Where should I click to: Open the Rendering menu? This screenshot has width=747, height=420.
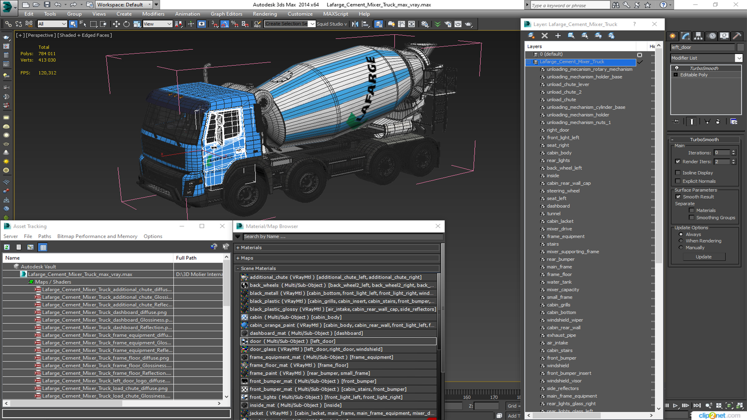(265, 14)
